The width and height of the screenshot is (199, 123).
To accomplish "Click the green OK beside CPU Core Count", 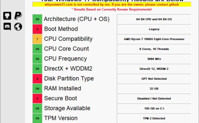I will (37, 49).
